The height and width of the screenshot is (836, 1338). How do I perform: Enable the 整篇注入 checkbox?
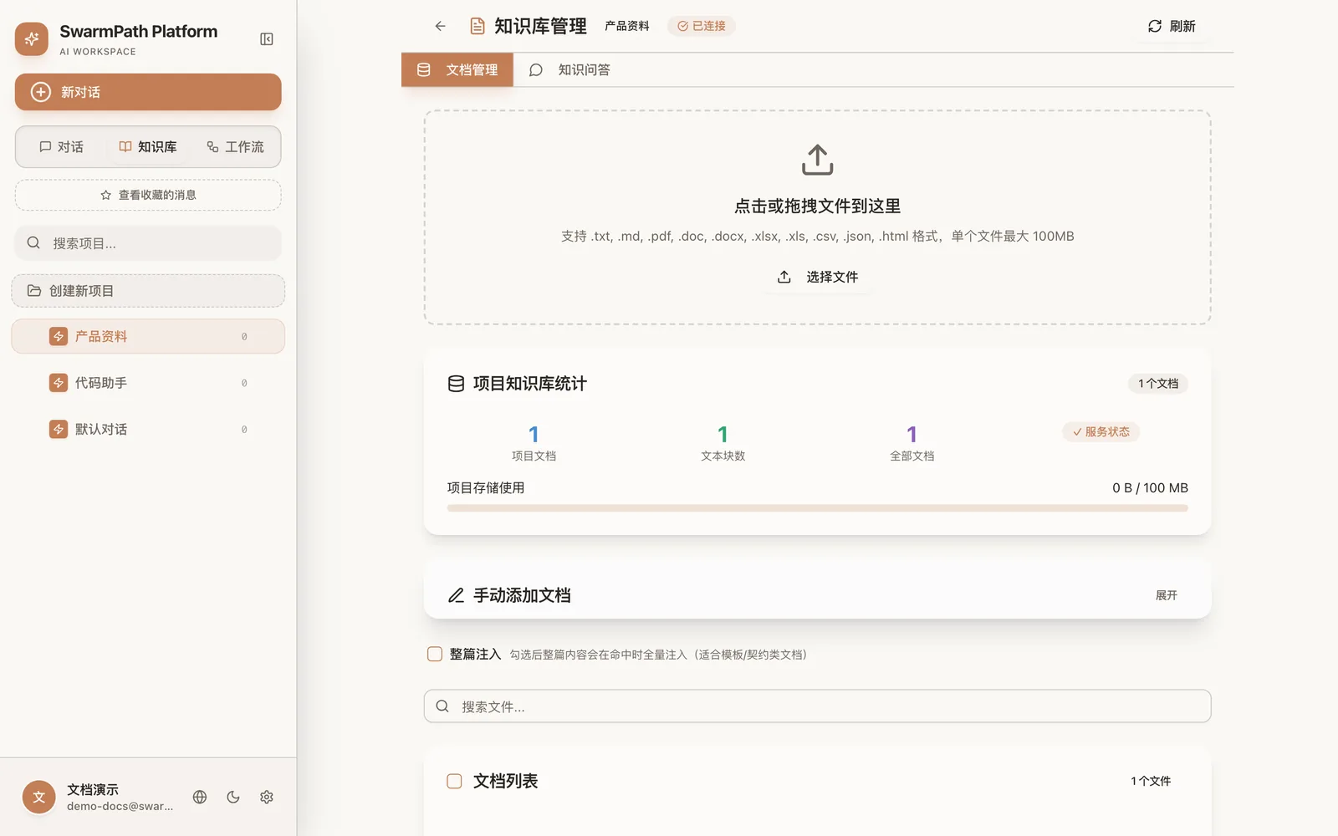[x=435, y=654]
